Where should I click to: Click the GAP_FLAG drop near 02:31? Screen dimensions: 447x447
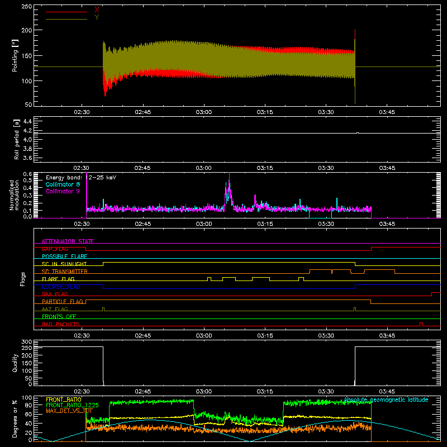tap(86, 249)
